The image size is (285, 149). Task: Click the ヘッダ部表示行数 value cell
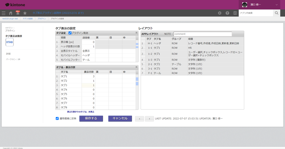(88, 47)
